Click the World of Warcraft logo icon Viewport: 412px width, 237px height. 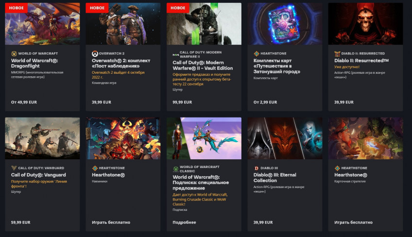[14, 53]
